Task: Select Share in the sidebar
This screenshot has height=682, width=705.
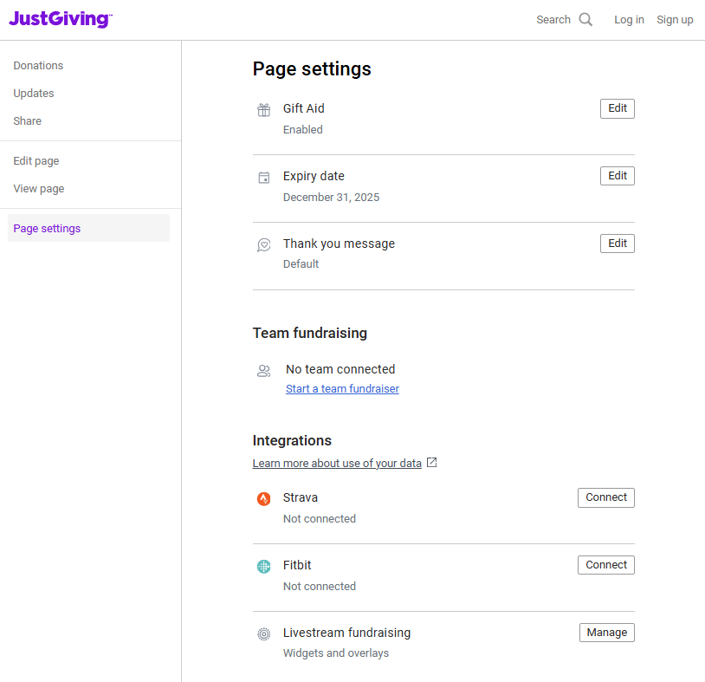Action: click(28, 121)
